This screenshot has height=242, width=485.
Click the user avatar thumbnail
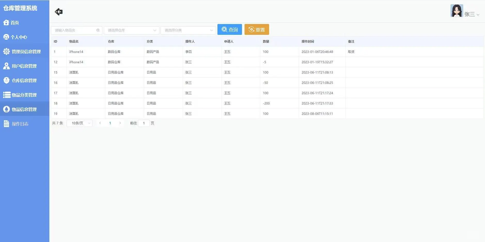point(457,11)
